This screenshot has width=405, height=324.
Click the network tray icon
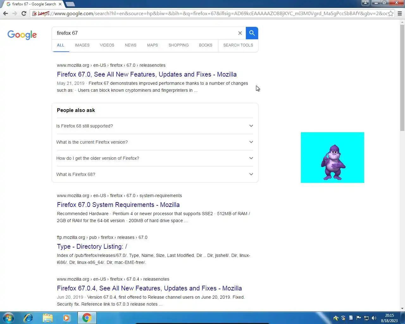(x=366, y=318)
